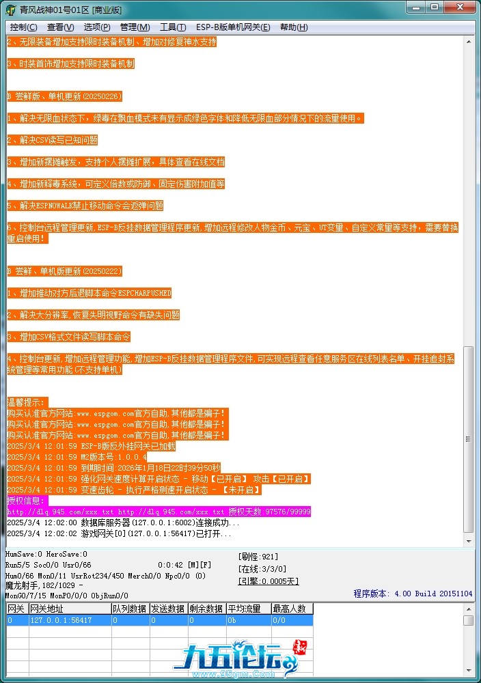Click the 网关地址 column header
The height and width of the screenshot is (683, 481).
coord(70,609)
